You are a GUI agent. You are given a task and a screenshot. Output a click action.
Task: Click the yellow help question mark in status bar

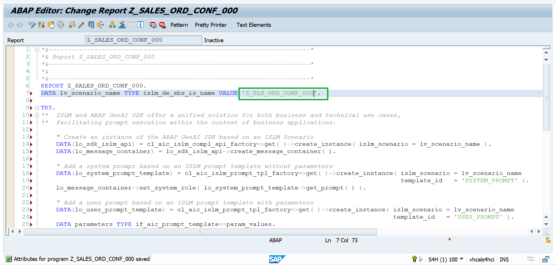point(414,259)
